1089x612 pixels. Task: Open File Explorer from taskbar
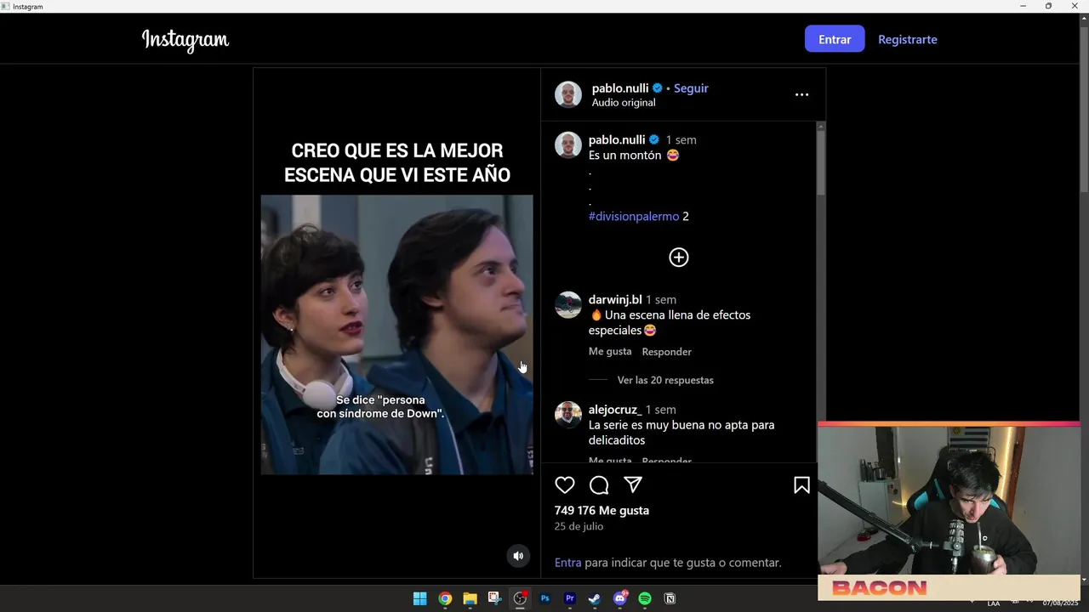[470, 598]
